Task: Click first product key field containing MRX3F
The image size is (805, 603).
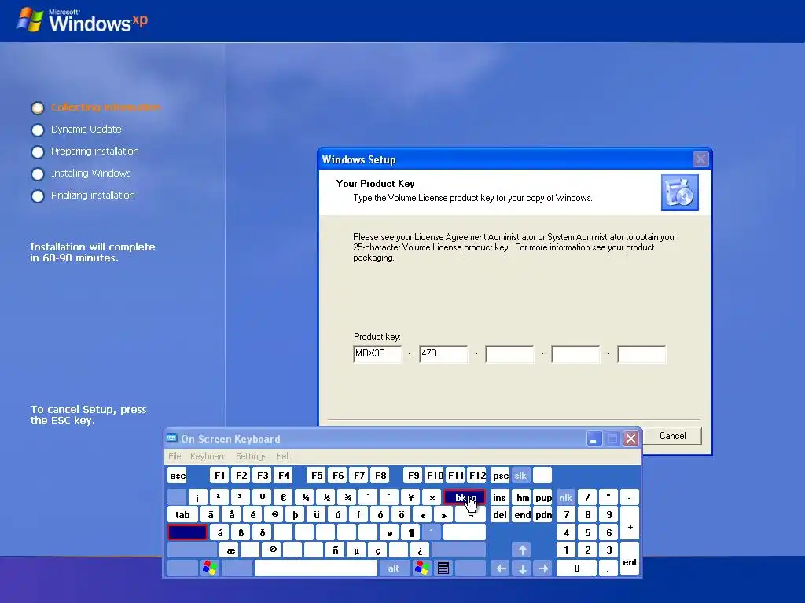Action: [x=377, y=354]
